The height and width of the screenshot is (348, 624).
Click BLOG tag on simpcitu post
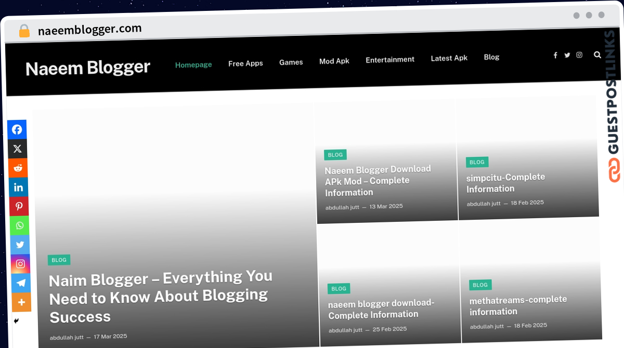click(477, 162)
